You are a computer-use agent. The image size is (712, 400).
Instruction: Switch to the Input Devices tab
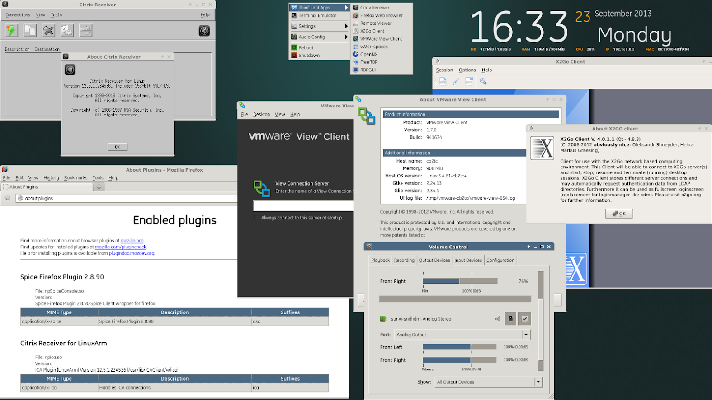click(468, 260)
